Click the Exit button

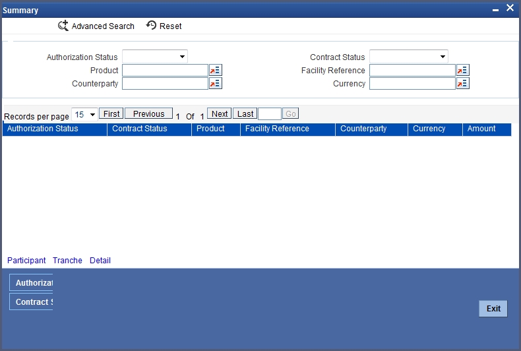493,309
